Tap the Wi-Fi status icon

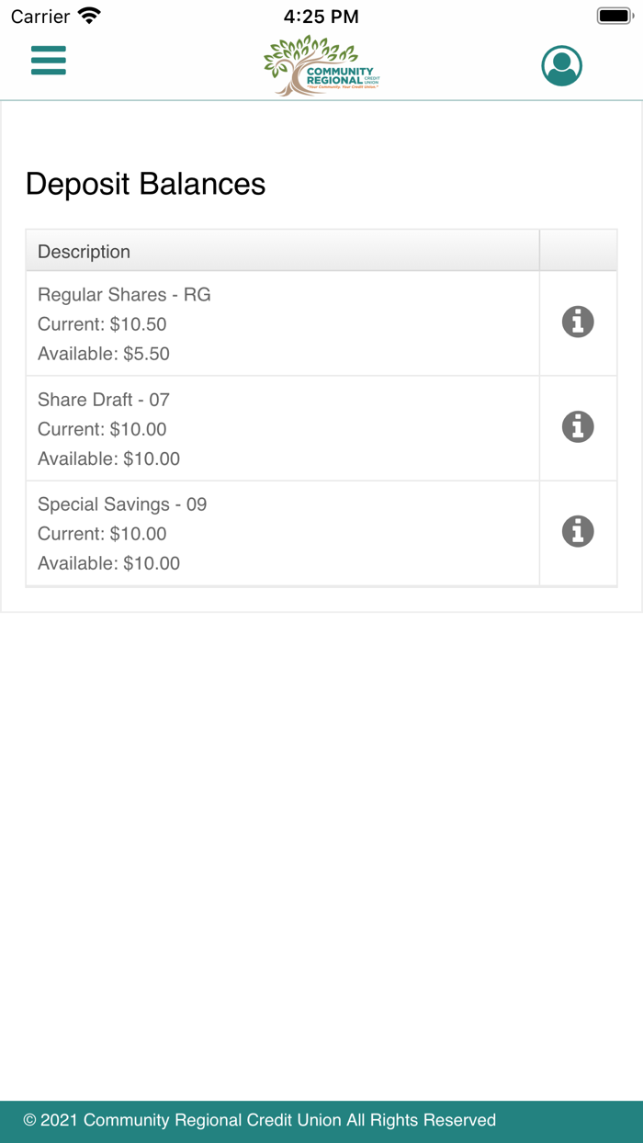click(x=90, y=16)
